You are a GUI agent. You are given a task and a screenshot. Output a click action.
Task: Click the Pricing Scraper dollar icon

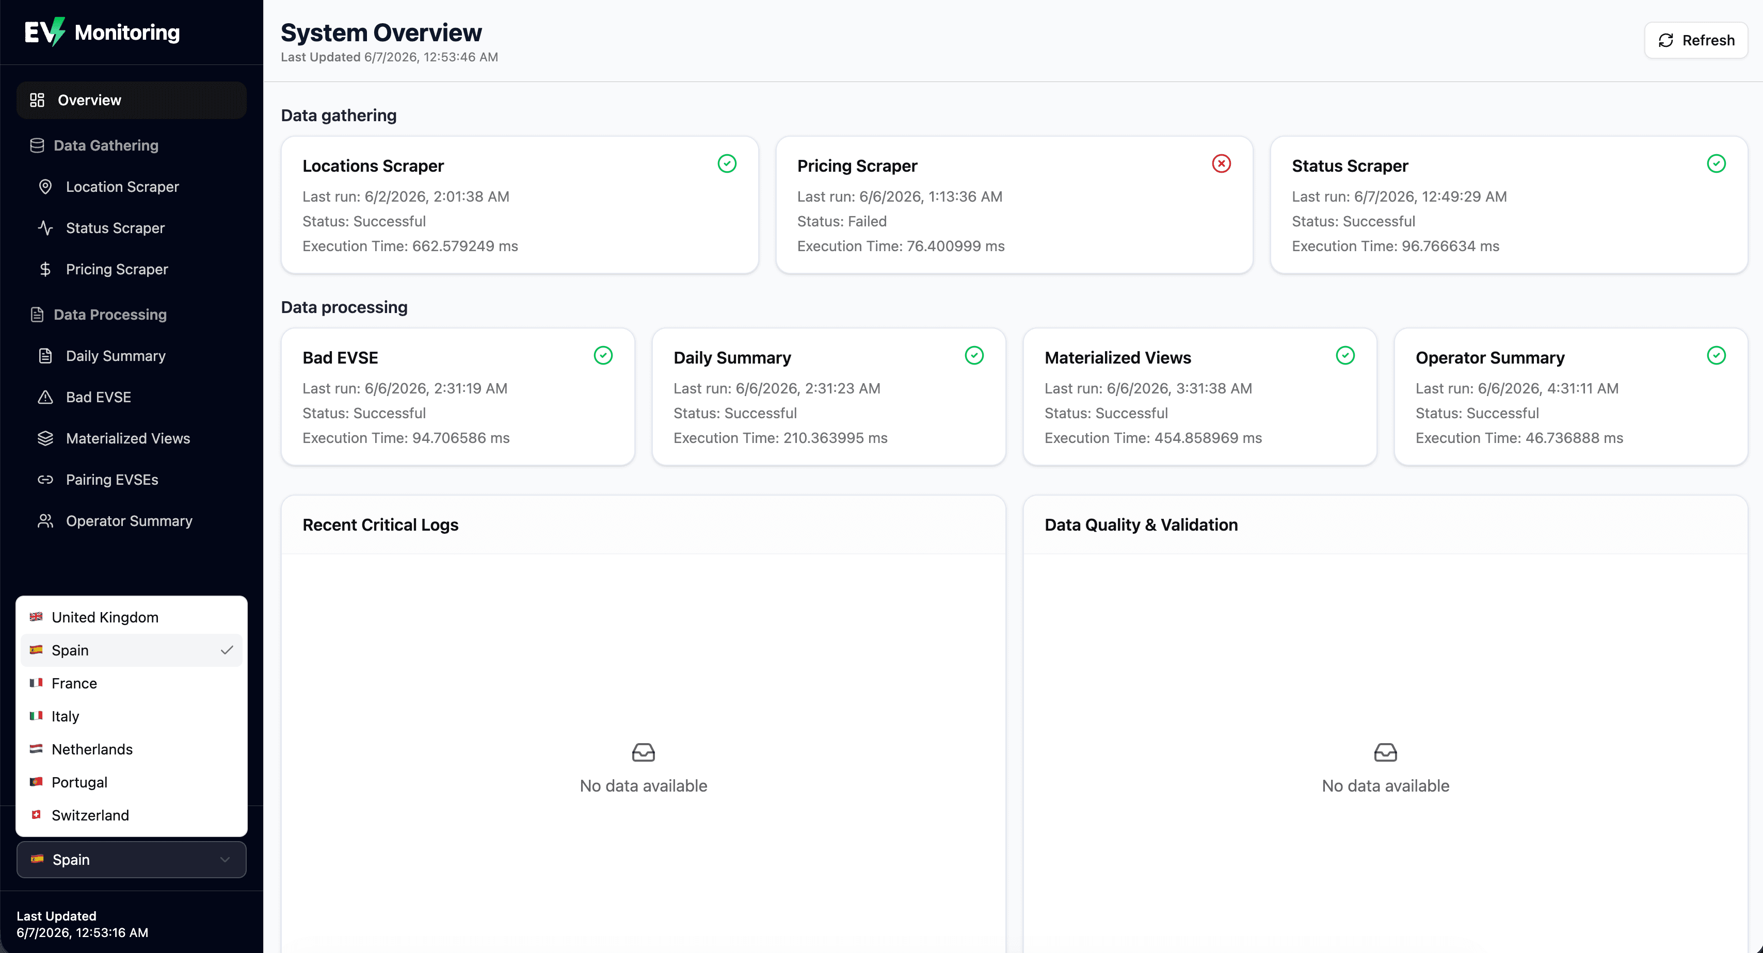[x=45, y=269]
